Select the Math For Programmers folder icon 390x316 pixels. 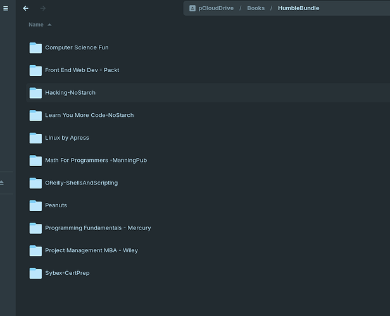click(x=35, y=161)
